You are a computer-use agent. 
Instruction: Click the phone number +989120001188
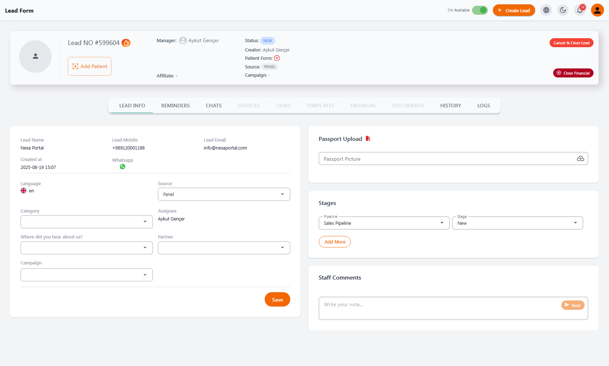(x=128, y=148)
